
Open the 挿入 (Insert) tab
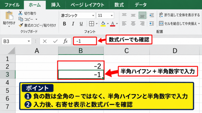[56, 5]
